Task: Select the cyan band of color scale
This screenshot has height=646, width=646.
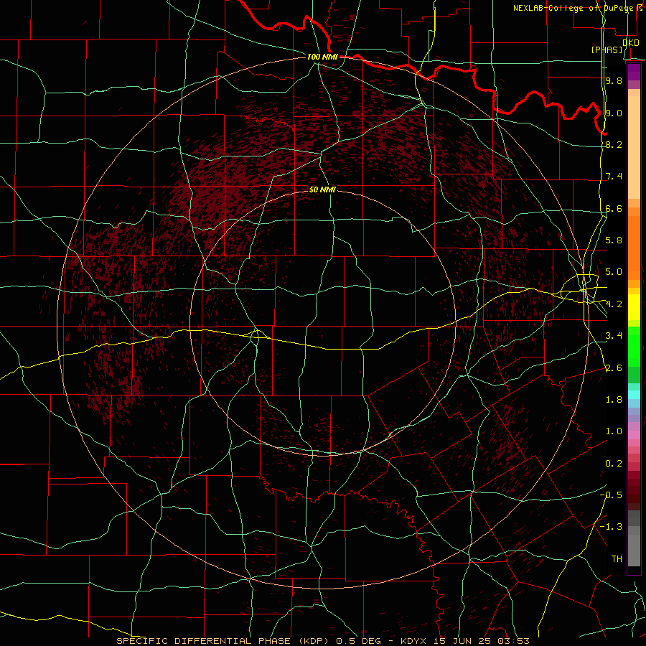Action: click(x=634, y=395)
